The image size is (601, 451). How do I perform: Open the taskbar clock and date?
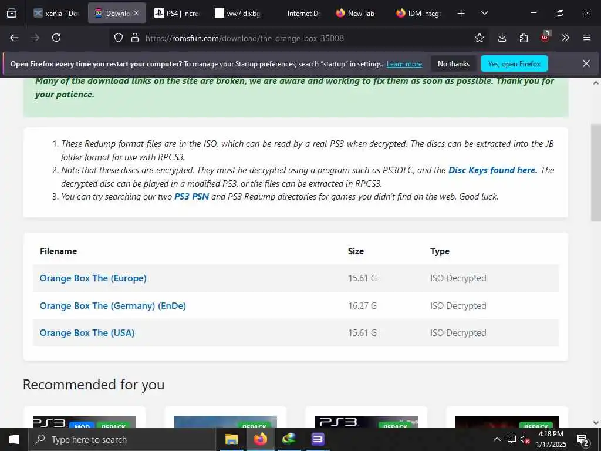coord(551,439)
